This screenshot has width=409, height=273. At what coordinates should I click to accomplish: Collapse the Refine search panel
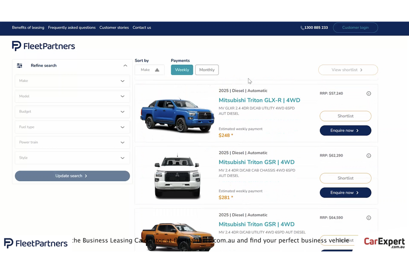(x=125, y=66)
